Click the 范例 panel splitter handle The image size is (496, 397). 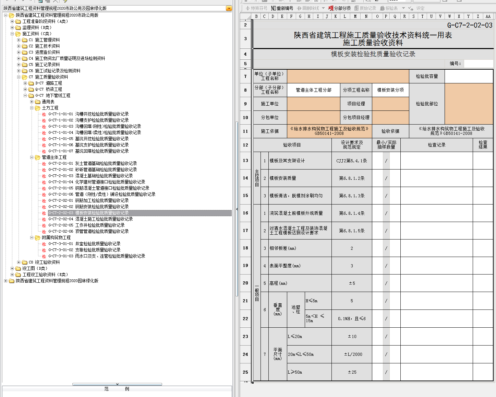(117, 384)
